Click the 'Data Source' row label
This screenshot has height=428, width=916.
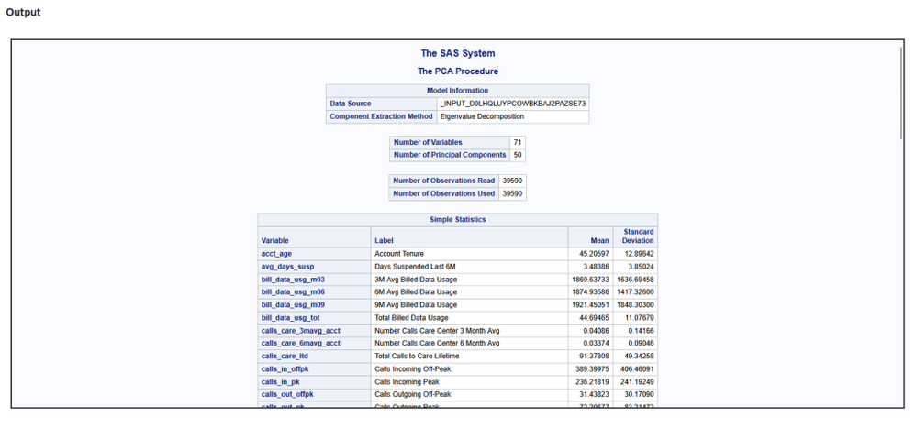pyautogui.click(x=351, y=104)
